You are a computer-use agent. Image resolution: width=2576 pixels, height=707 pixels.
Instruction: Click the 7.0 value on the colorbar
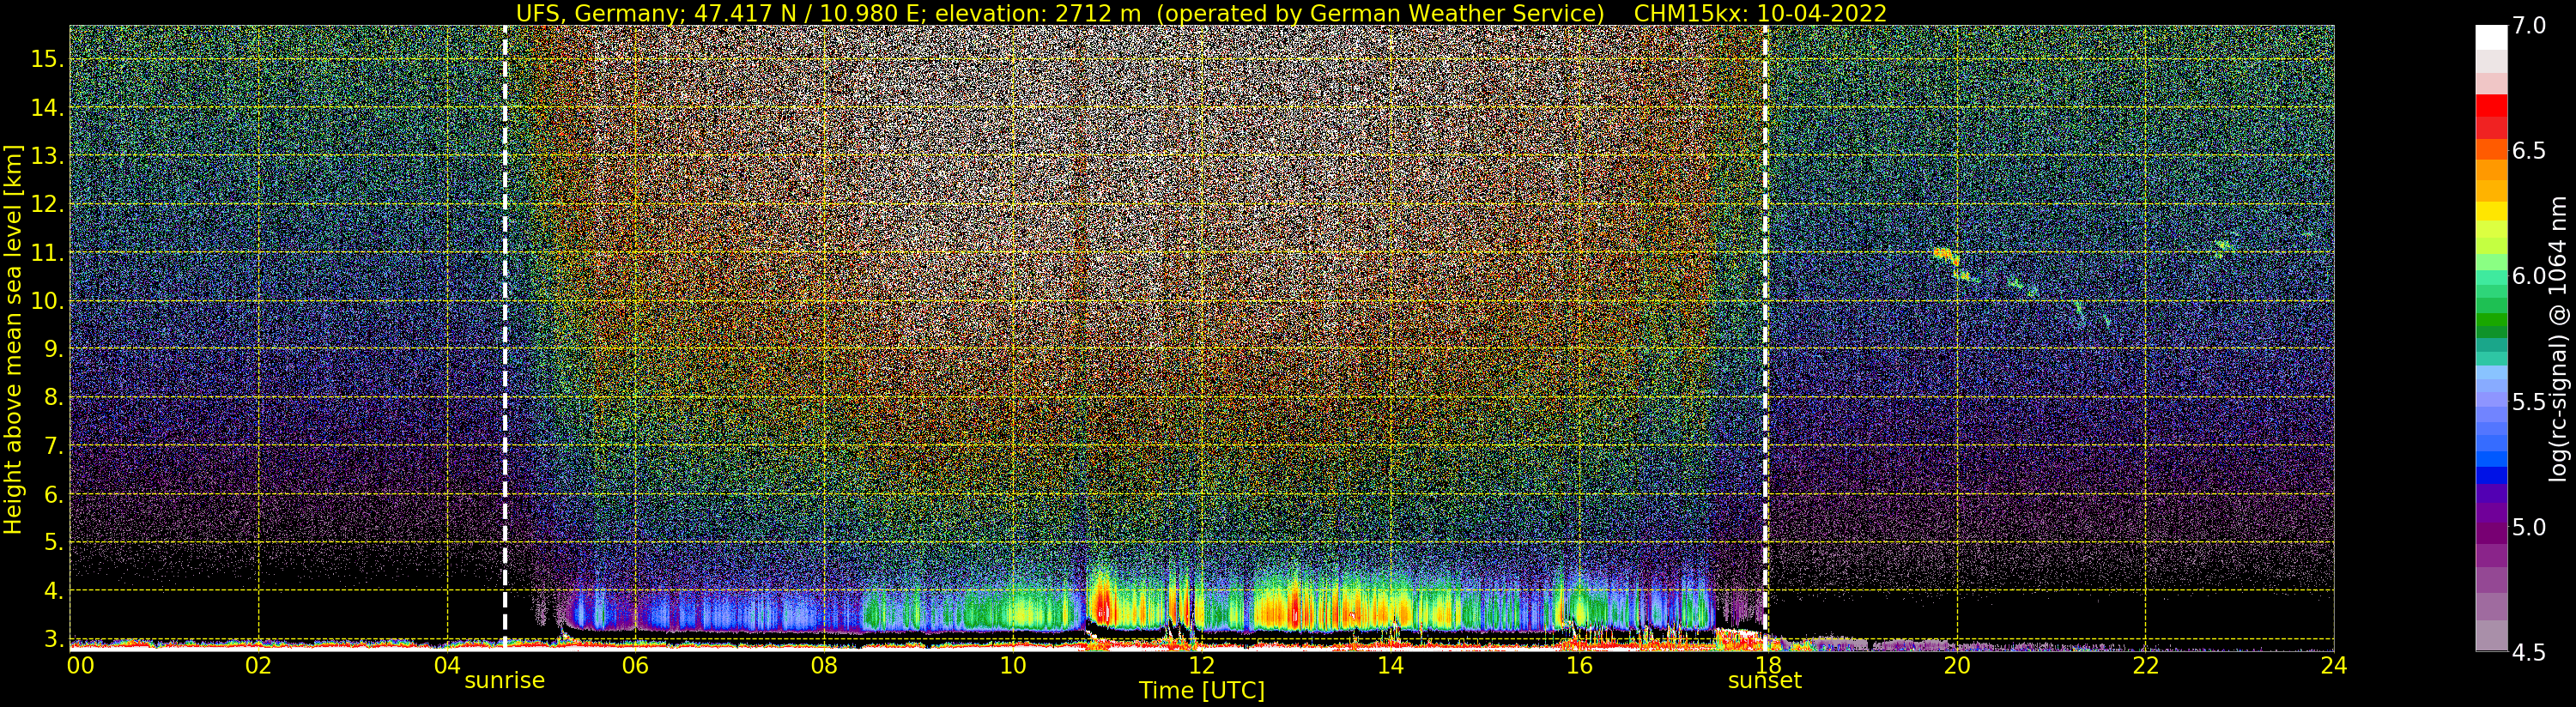[x=2529, y=26]
